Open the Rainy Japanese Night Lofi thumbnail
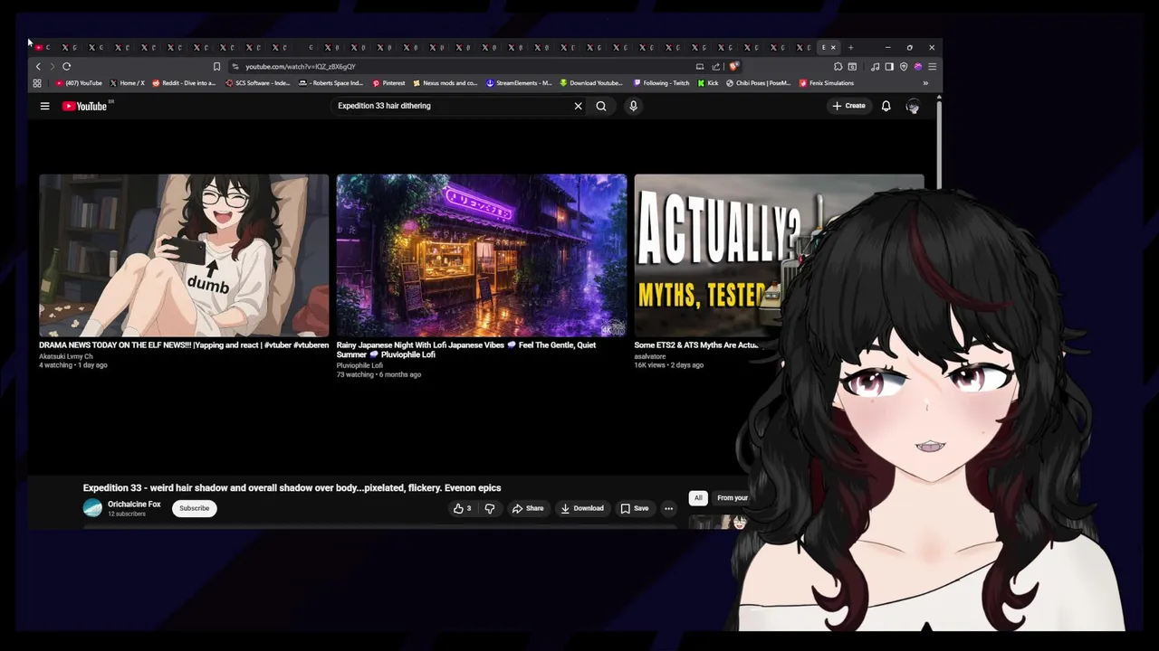This screenshot has height=651, width=1159. click(482, 255)
